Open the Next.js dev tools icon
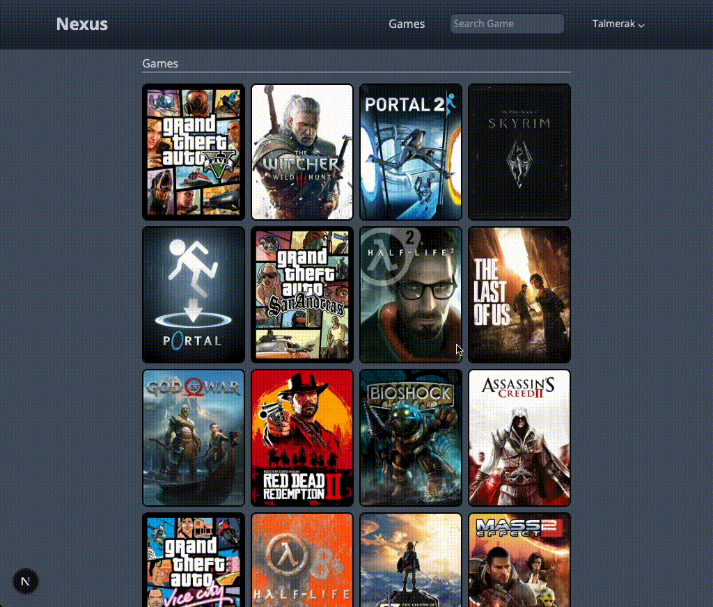713x607 pixels. coord(26,581)
